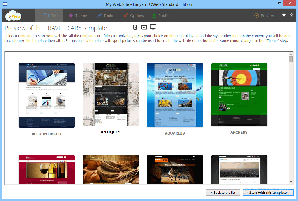The height and width of the screenshot is (201, 298).
Task: Choose the ANTIQUES template thumbnail
Action: 111,94
